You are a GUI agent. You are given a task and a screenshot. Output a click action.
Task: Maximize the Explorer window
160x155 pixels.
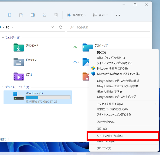click(135, 5)
